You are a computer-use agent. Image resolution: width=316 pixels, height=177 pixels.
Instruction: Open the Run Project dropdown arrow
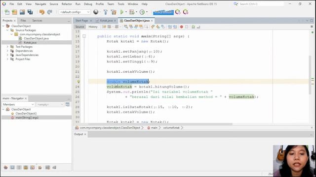pos(126,12)
